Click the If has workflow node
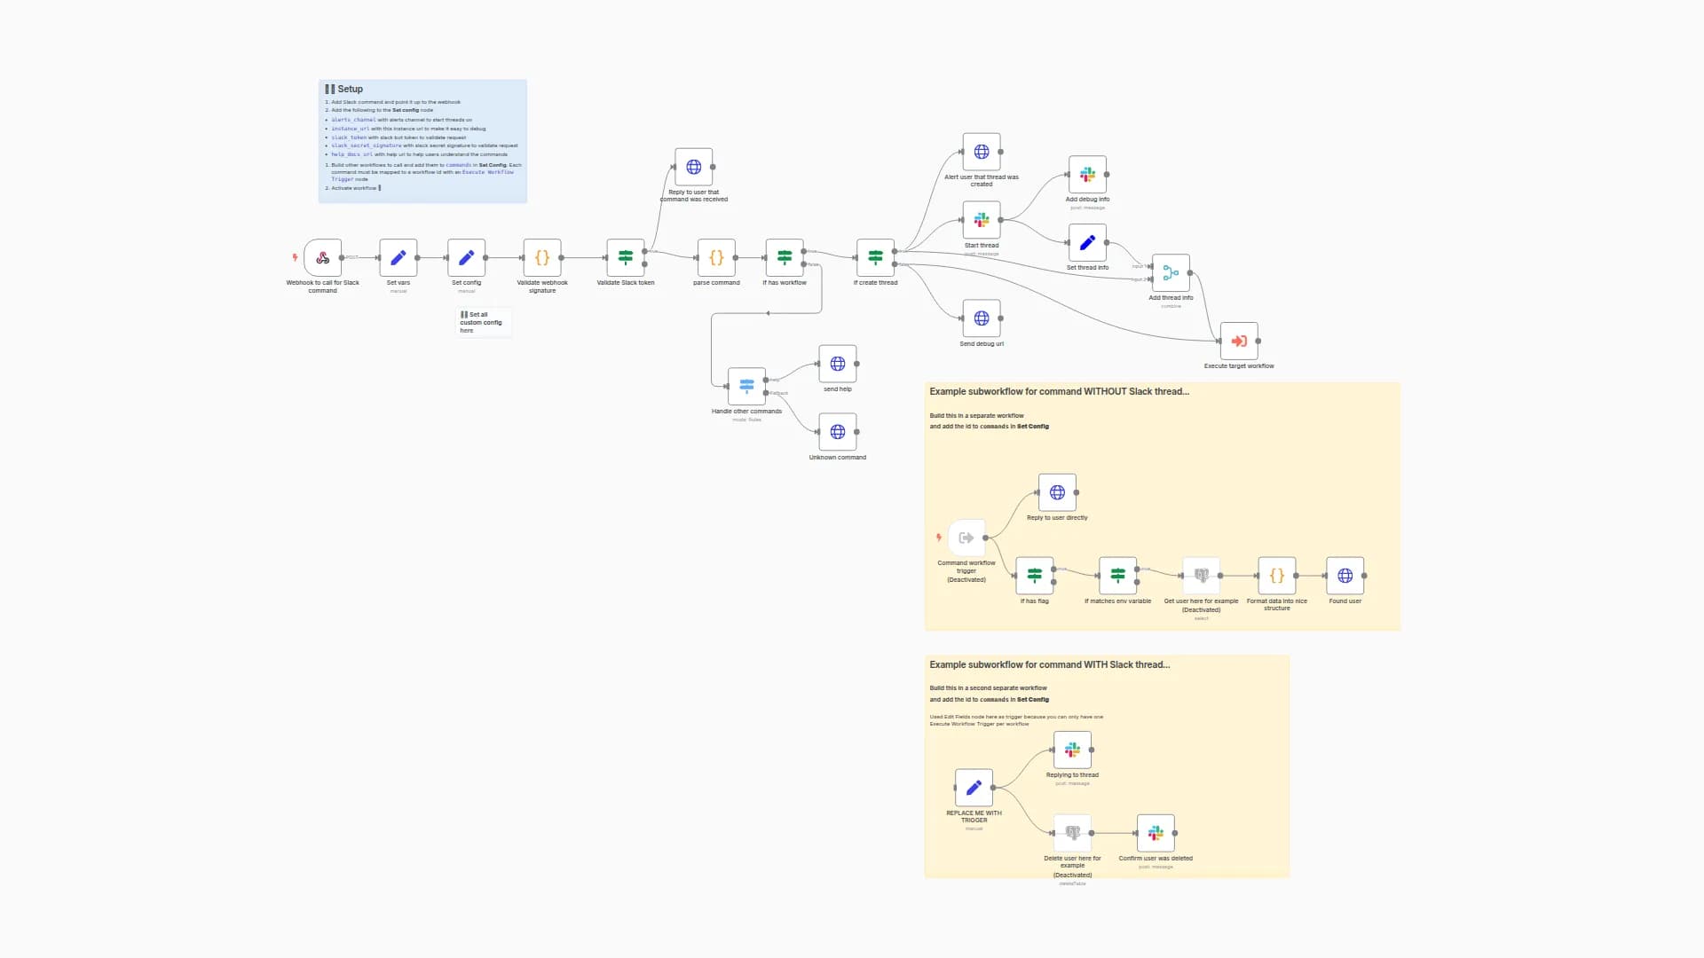Viewport: 1704px width, 958px height. pos(785,258)
